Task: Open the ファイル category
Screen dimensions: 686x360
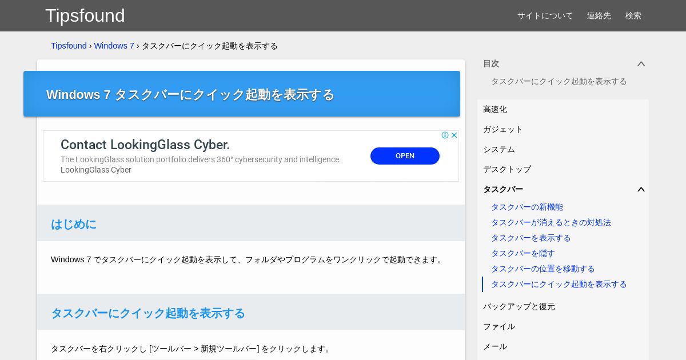Action: click(x=499, y=326)
